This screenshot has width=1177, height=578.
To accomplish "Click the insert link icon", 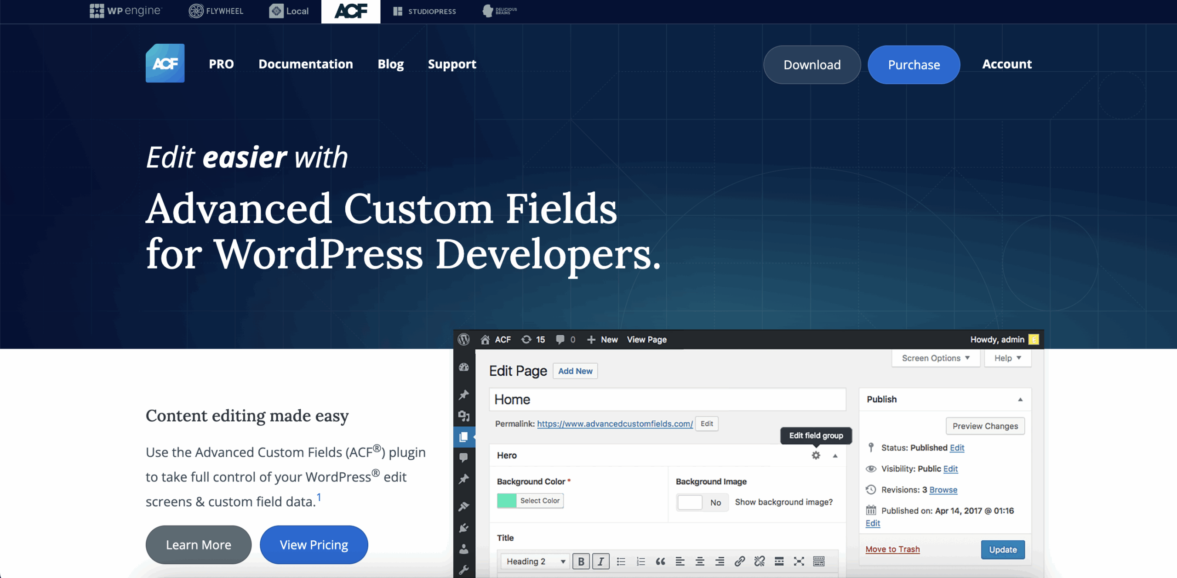I will coord(739,561).
